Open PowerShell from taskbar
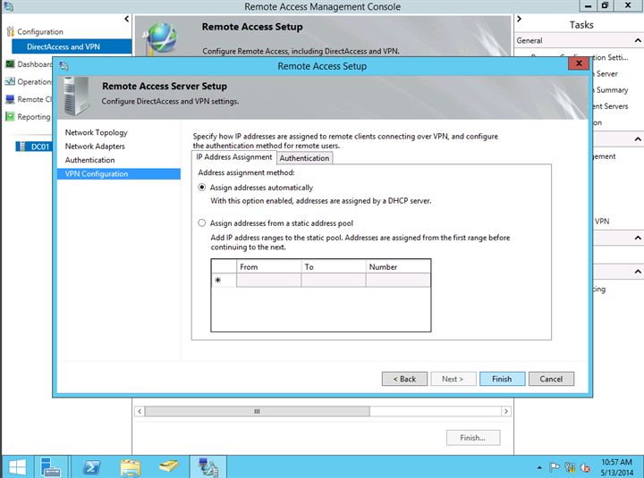The height and width of the screenshot is (478, 644). (x=90, y=467)
